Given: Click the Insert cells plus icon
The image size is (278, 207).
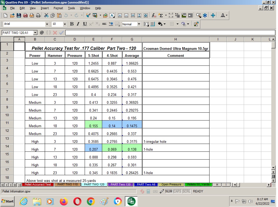Looking at the screenshot, I should point(120,15).
